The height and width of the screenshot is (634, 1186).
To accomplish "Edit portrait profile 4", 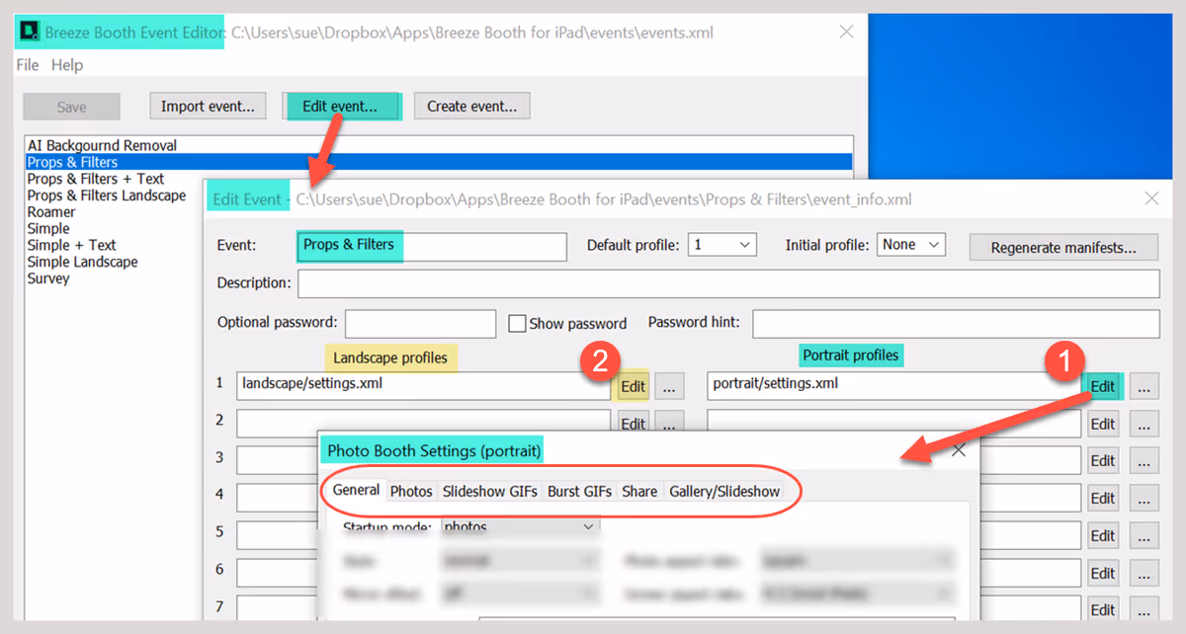I will [x=1103, y=499].
